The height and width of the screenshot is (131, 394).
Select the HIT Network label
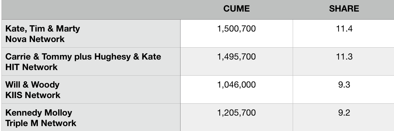coord(32,67)
